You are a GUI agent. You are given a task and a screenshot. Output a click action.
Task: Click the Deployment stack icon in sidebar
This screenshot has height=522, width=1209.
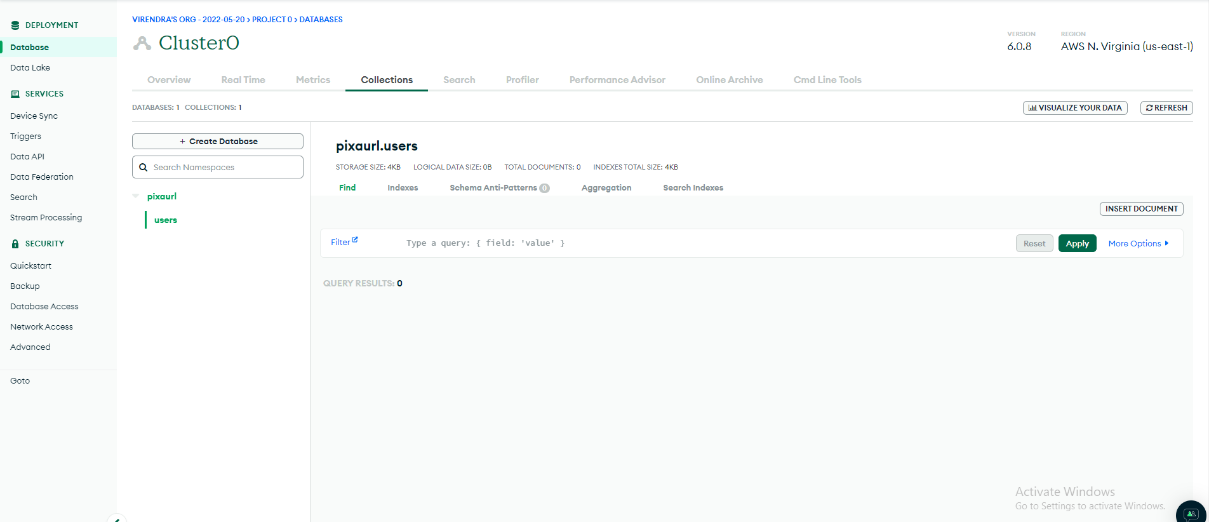coord(15,25)
